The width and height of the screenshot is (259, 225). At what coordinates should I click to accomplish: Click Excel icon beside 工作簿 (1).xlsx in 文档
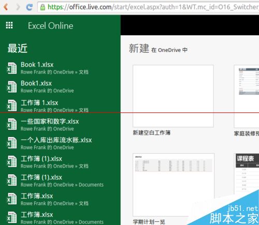click(x=12, y=161)
